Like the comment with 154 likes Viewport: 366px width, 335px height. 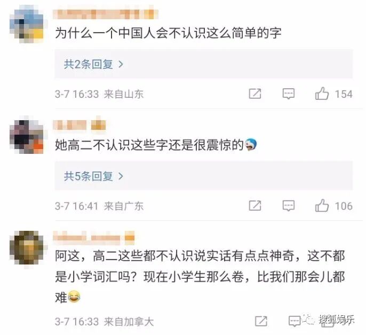click(x=322, y=94)
